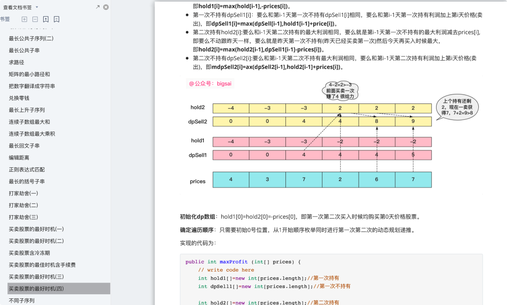Click the @公众号：bigsai label in the diagram
This screenshot has width=507, height=305.
(210, 84)
